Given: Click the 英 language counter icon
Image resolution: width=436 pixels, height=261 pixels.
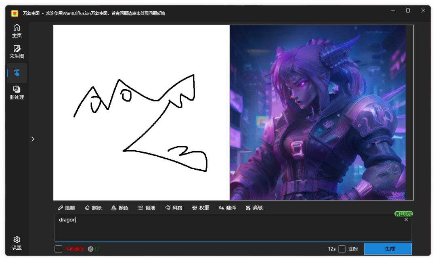Looking at the screenshot, I should pos(90,249).
